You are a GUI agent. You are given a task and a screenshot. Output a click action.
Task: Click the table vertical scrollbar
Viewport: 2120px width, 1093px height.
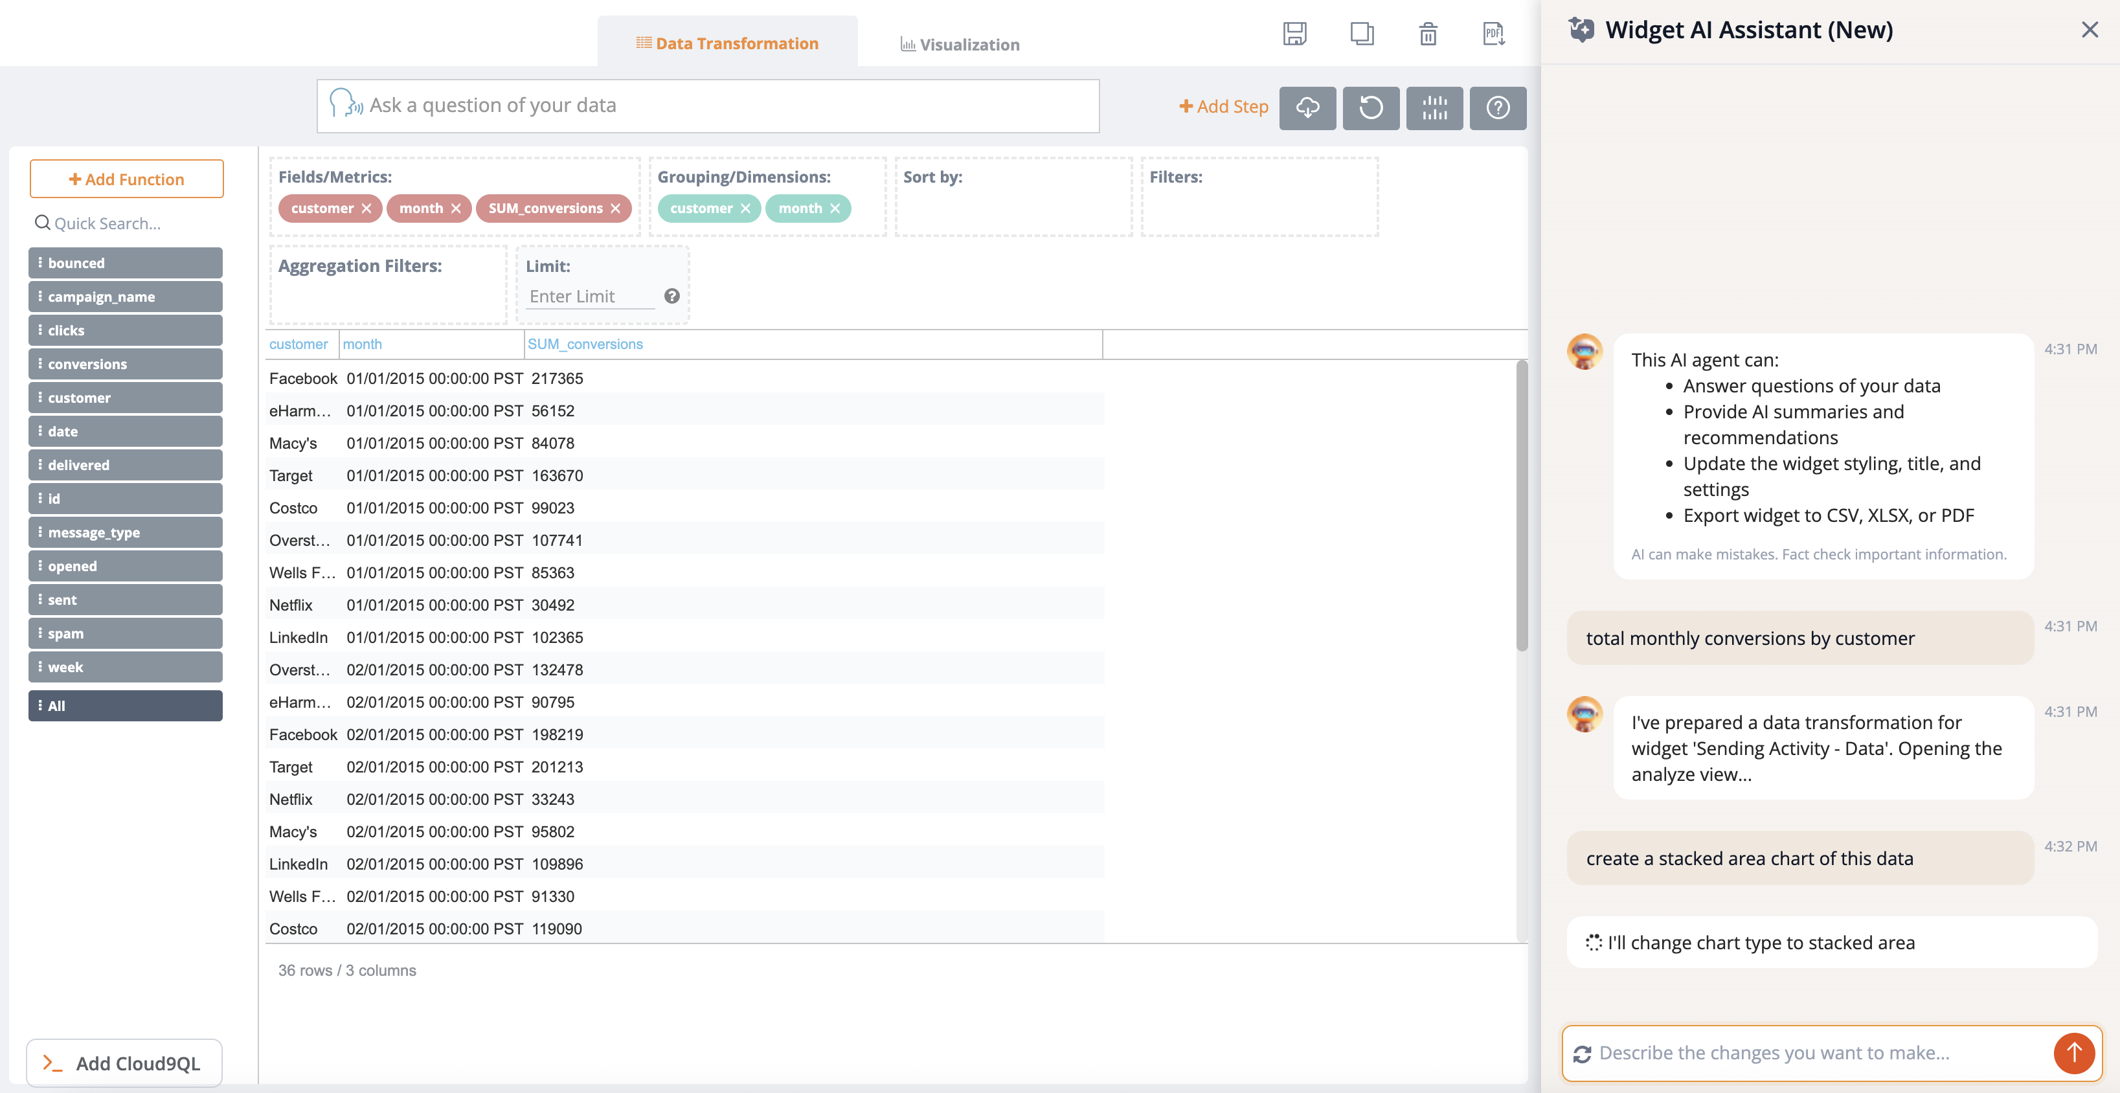pyautogui.click(x=1521, y=505)
